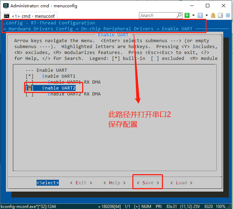The image size is (233, 209).
Task: Click 'Enable UART2 RX DMA' entry text
Action: (74, 94)
